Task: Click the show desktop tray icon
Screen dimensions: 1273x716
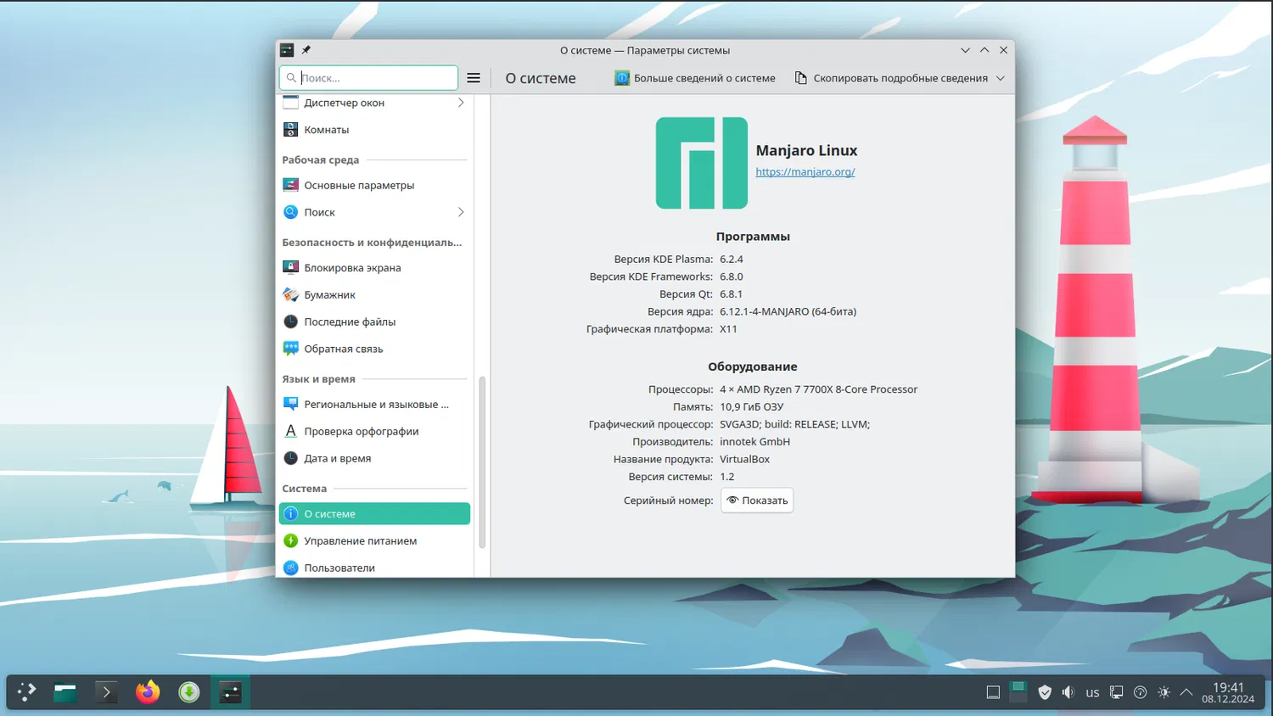Action: pyautogui.click(x=993, y=692)
